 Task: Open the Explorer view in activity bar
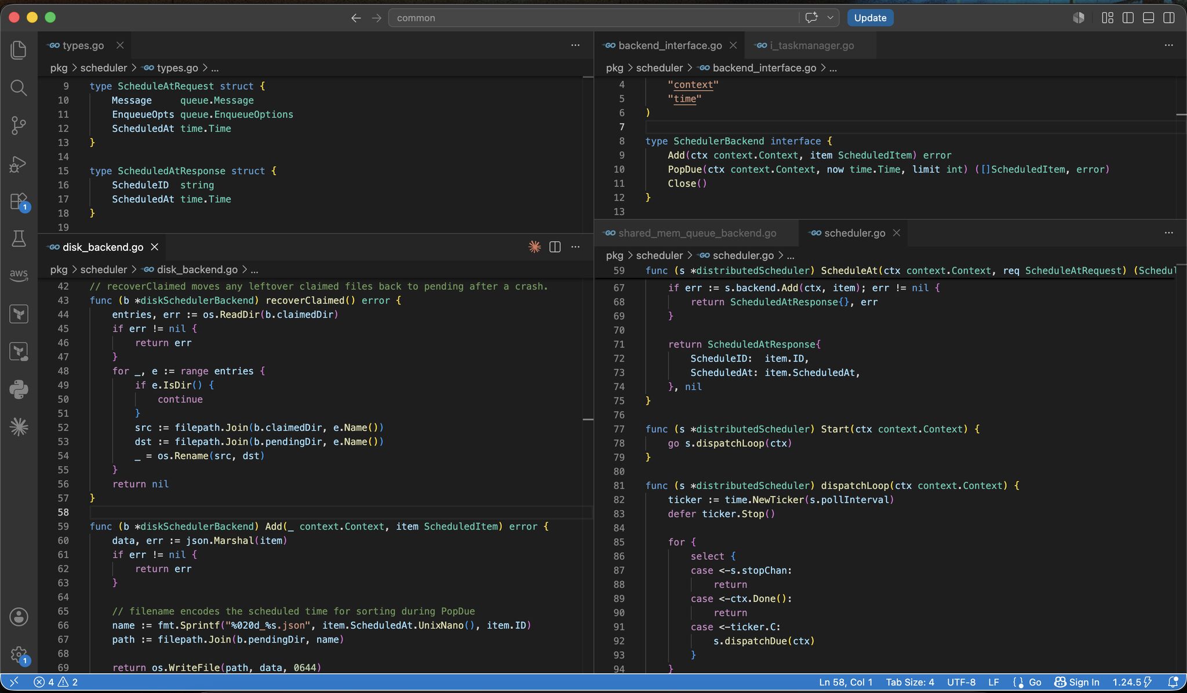point(19,50)
